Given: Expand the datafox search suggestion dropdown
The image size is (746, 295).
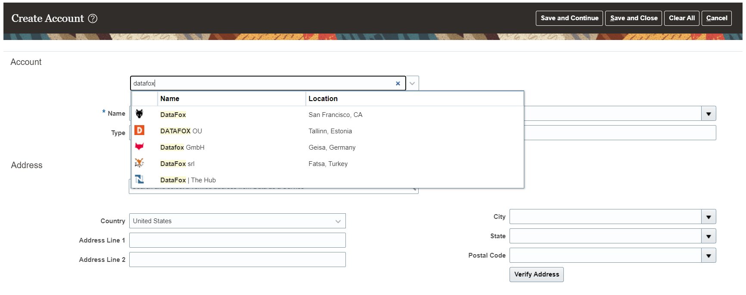Looking at the screenshot, I should [x=412, y=83].
